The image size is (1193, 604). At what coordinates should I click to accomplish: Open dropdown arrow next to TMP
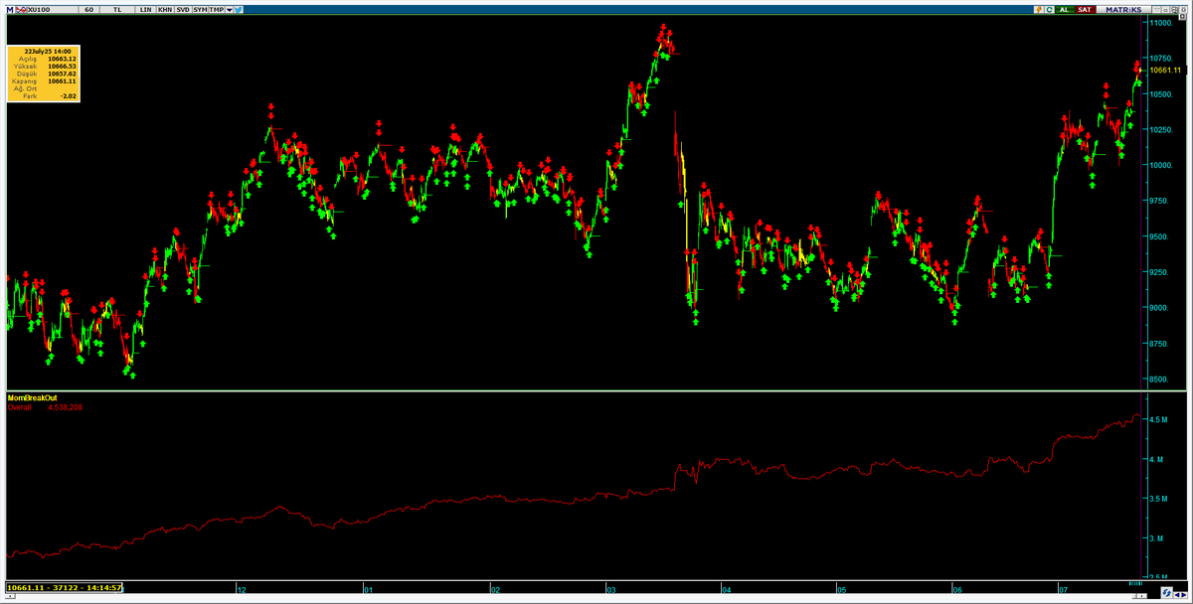[230, 10]
